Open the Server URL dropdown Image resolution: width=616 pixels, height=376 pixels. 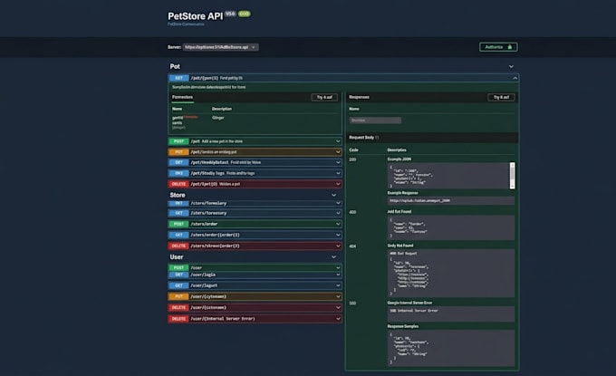click(220, 47)
